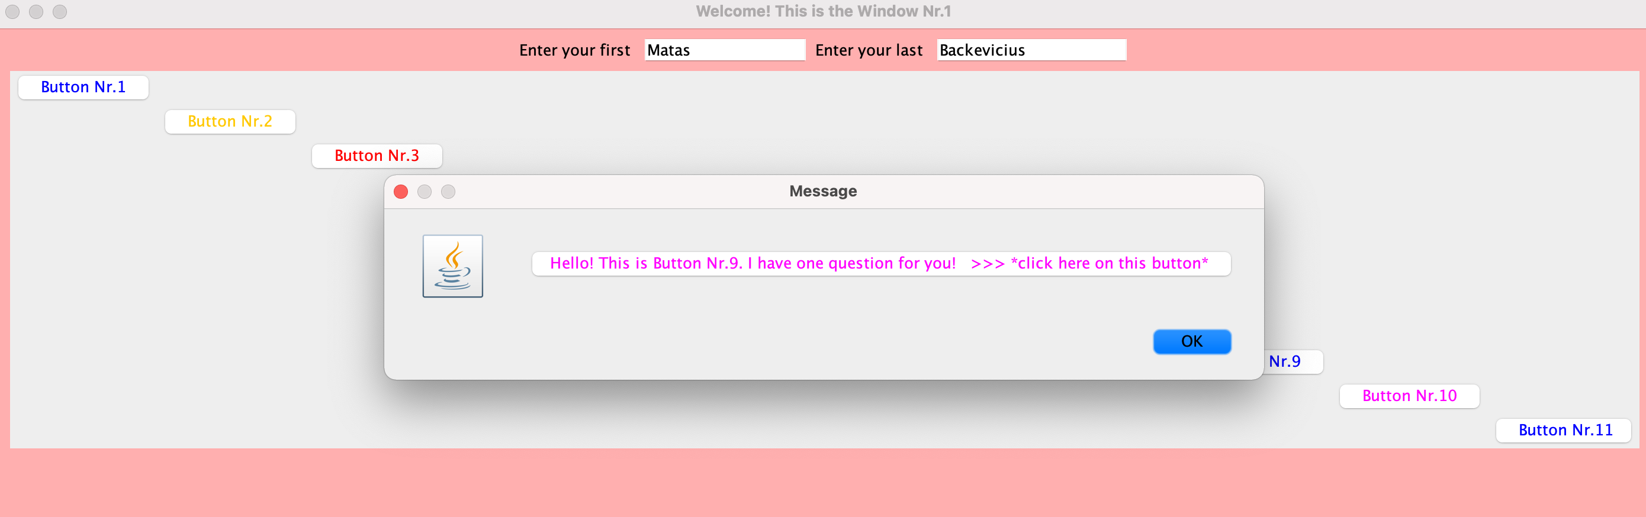The width and height of the screenshot is (1646, 517).
Task: Focus the first name field containing Matas
Action: 725,50
